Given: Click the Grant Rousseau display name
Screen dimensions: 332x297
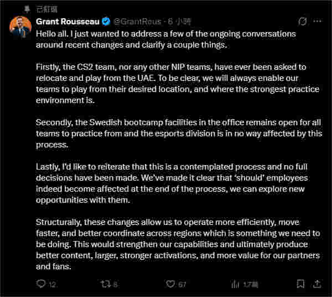Looking at the screenshot, I should click(x=68, y=22).
